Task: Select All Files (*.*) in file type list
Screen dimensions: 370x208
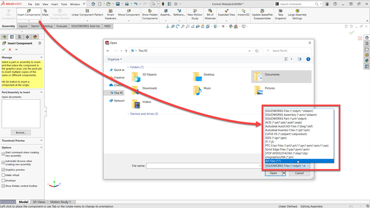Action: 299,161
